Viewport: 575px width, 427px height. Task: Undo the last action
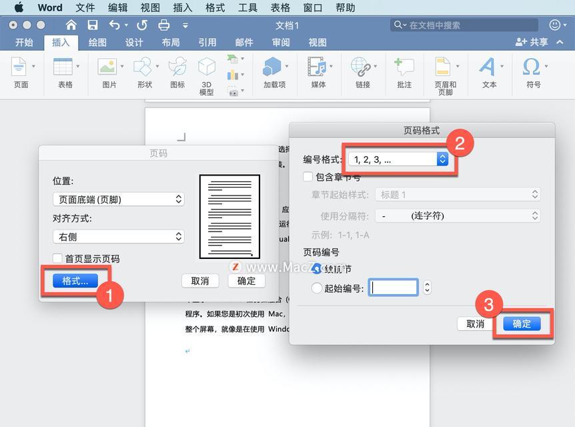coord(115,25)
